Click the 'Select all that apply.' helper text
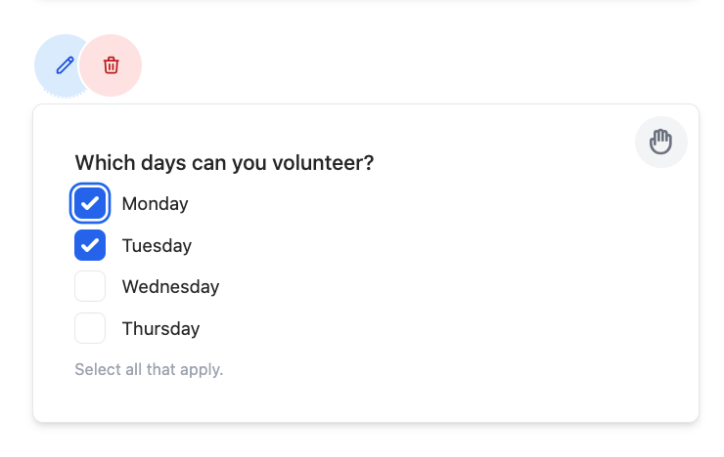Image resolution: width=724 pixels, height=457 pixels. pyautogui.click(x=149, y=369)
